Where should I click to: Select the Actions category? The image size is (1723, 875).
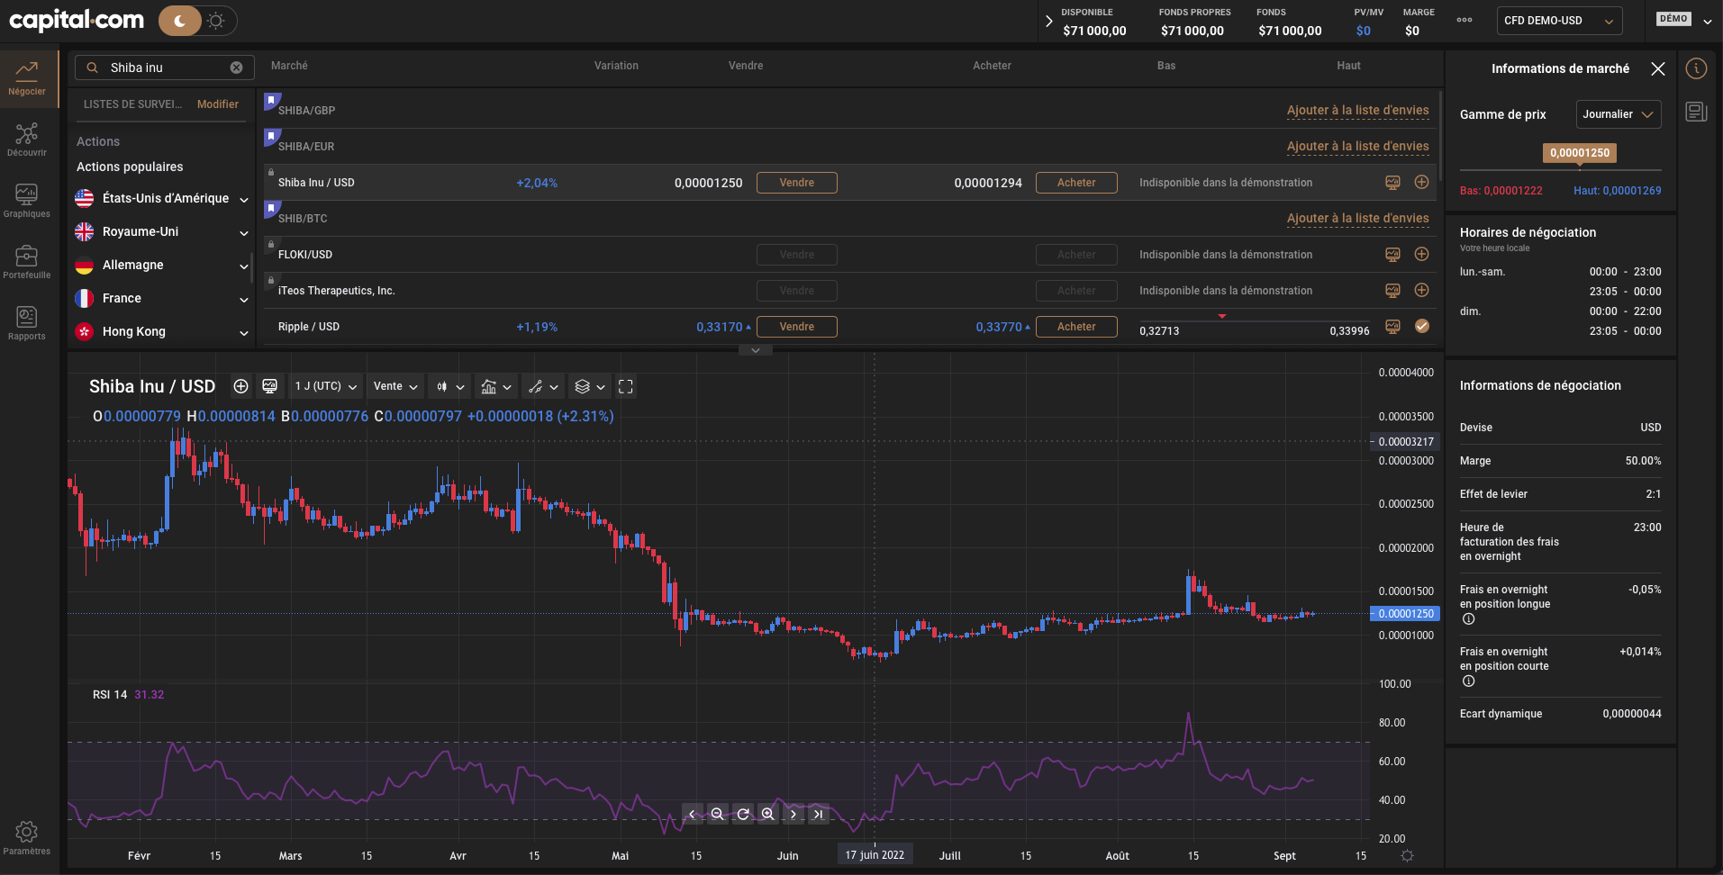[x=98, y=141]
